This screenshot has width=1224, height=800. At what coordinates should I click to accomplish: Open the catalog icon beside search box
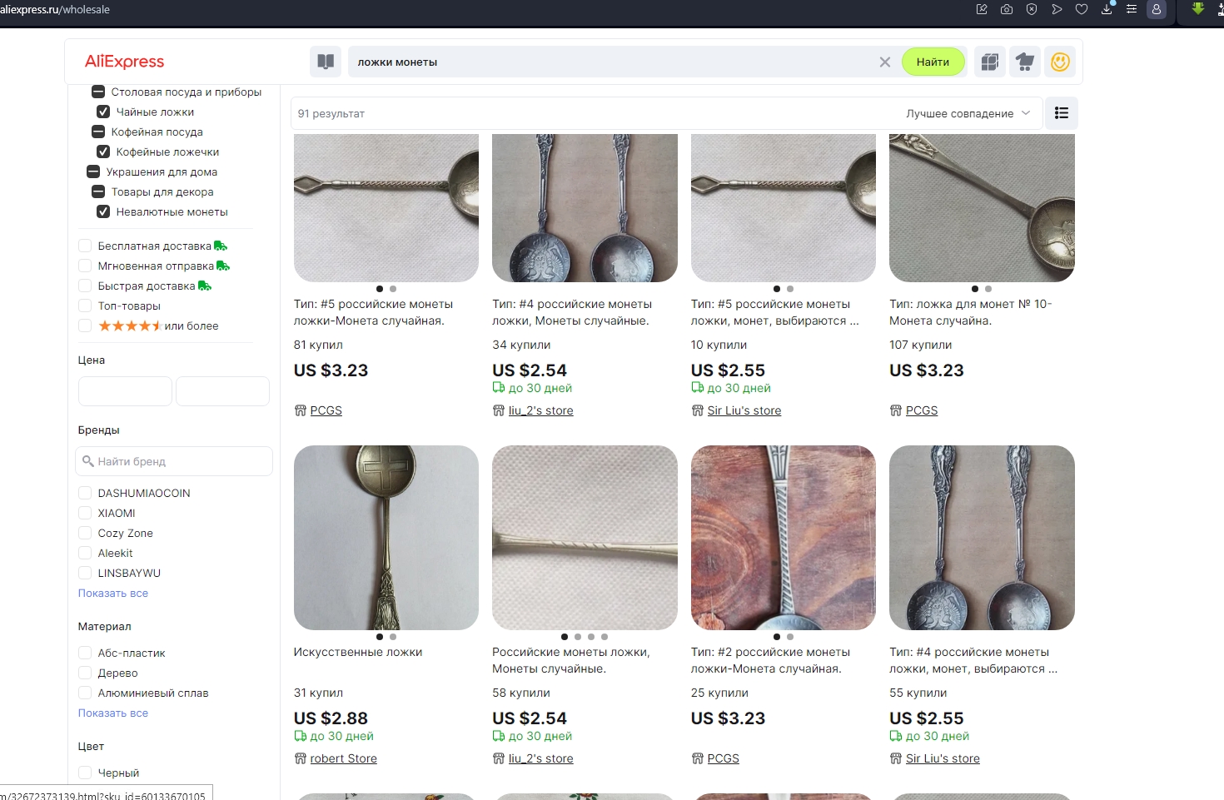pos(326,62)
